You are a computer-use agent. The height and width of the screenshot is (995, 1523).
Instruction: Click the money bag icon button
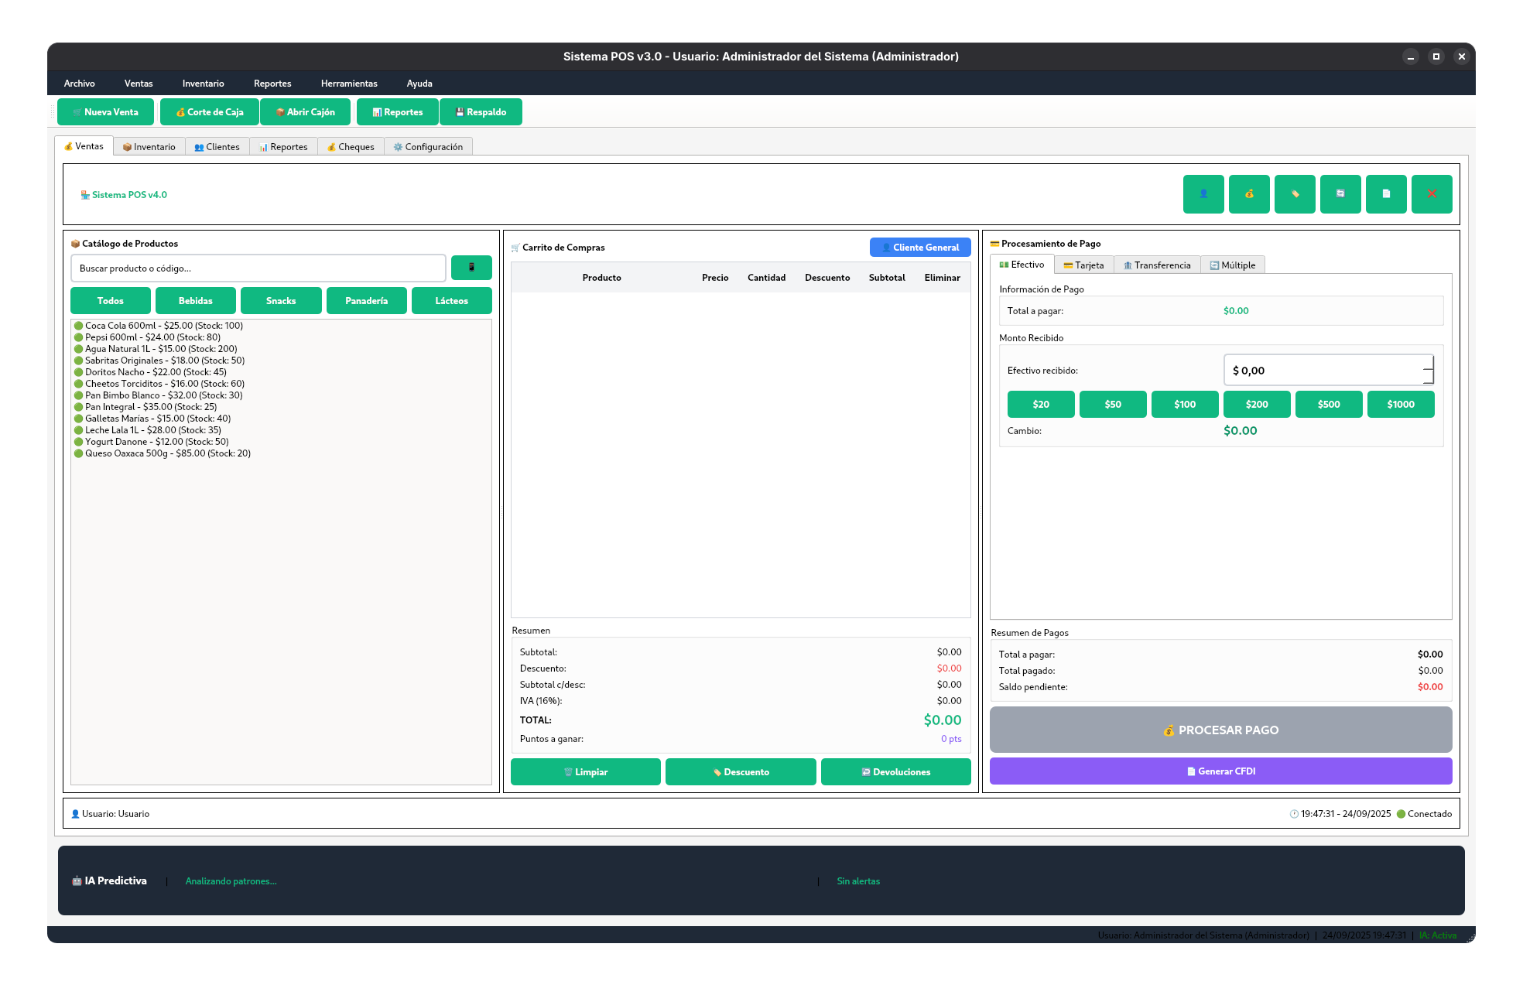click(x=1248, y=194)
